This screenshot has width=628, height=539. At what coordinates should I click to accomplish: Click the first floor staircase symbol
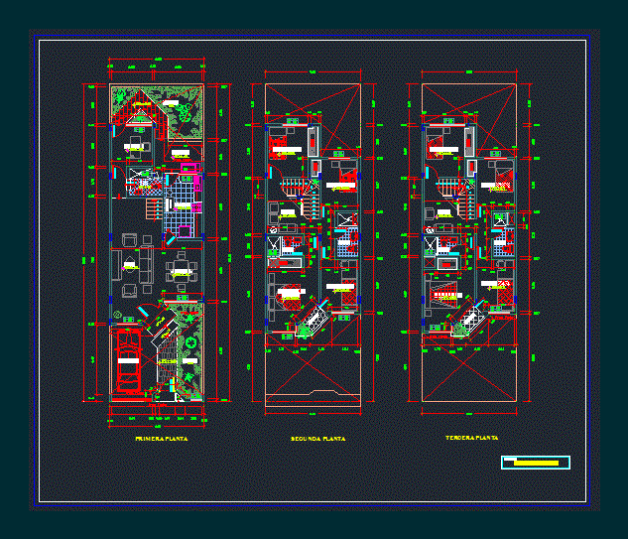pos(153,209)
